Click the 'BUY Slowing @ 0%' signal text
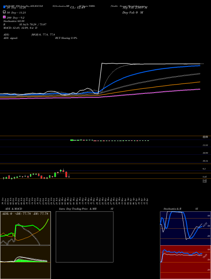The width and height of the screenshot is (211, 279). click(x=66, y=38)
